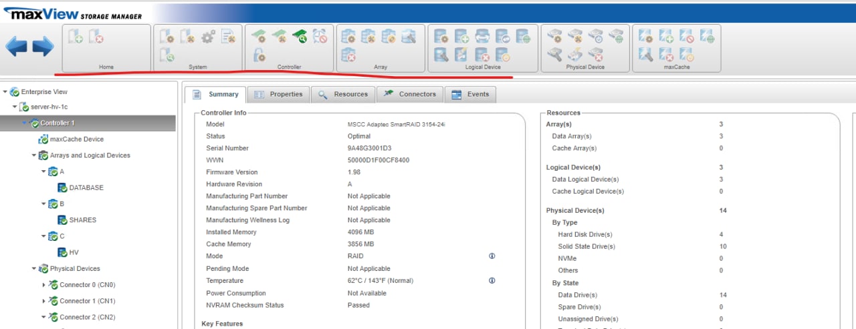The width and height of the screenshot is (856, 329).
Task: Click the NVRAM Checksum Status value Passed
Action: 358,305
